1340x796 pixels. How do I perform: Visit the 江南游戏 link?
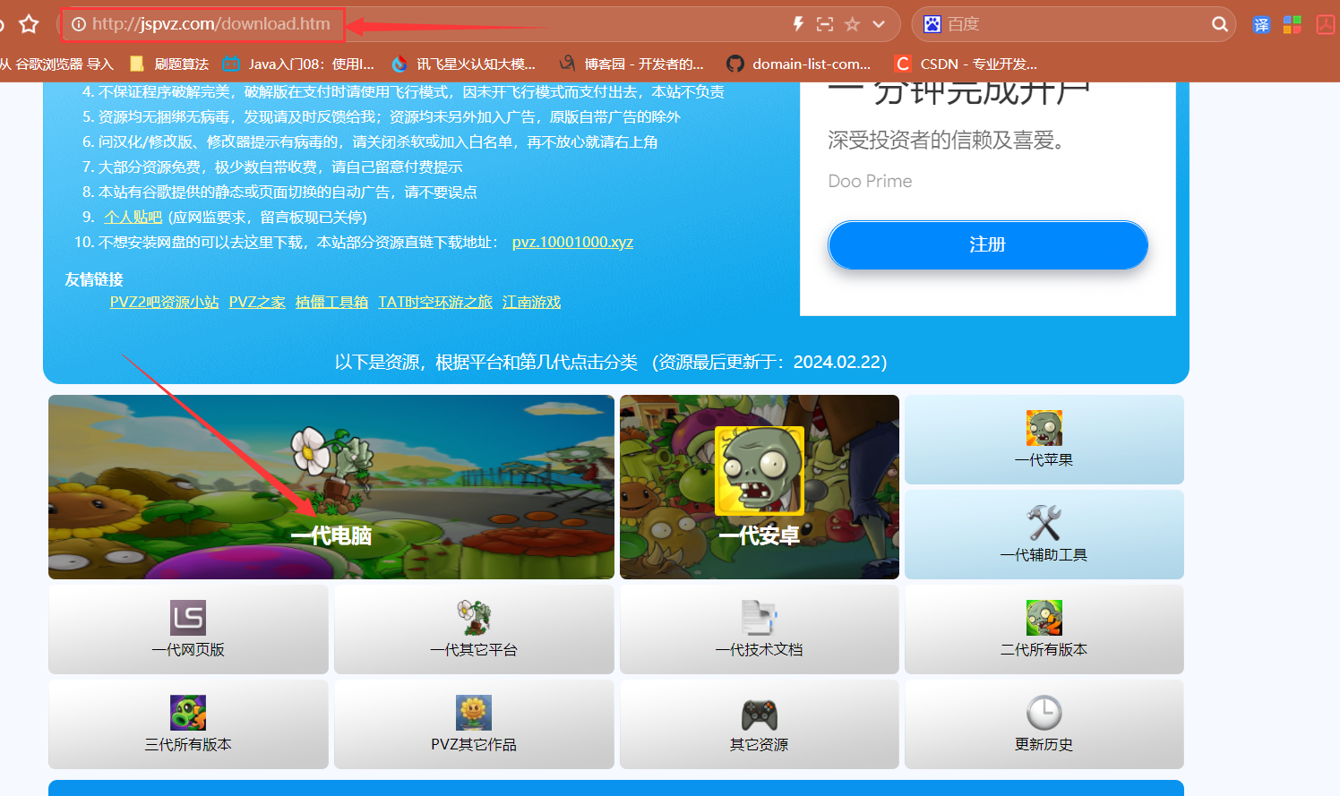click(531, 303)
